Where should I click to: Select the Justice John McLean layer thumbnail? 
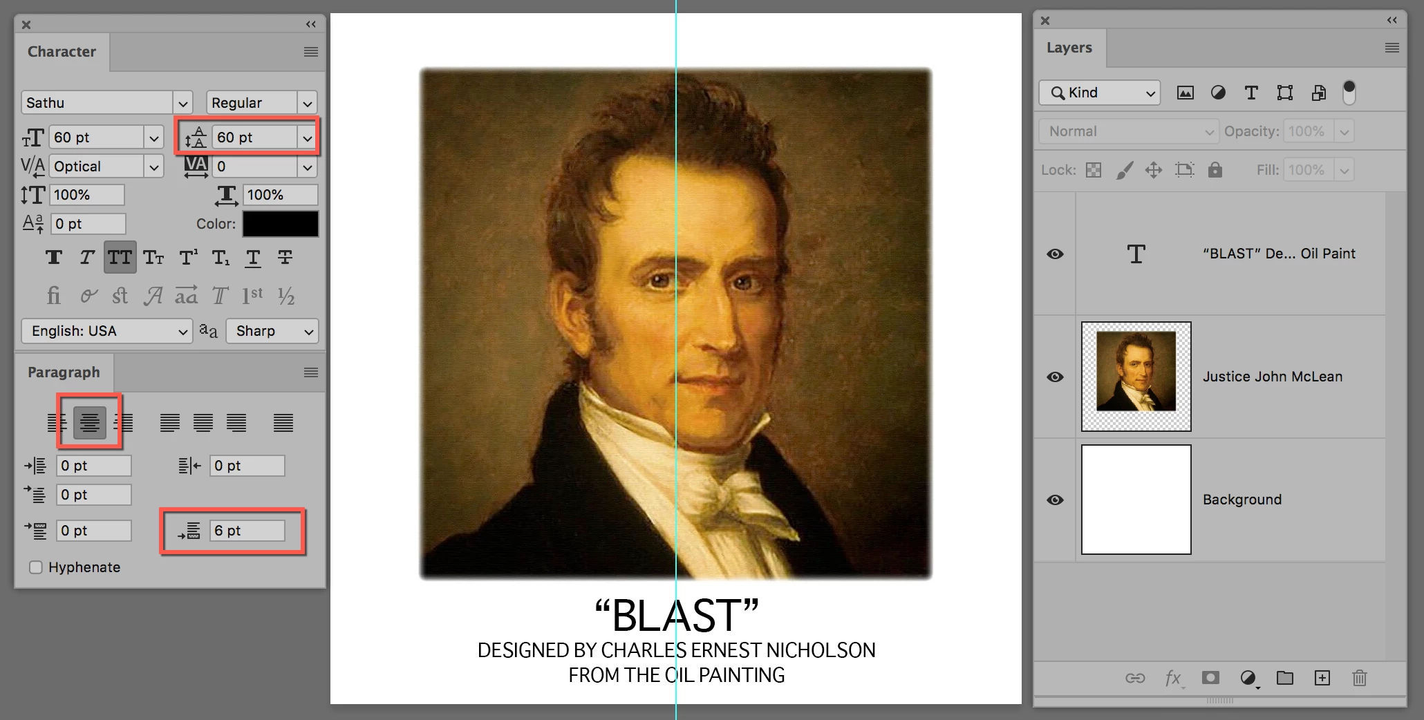(x=1136, y=377)
